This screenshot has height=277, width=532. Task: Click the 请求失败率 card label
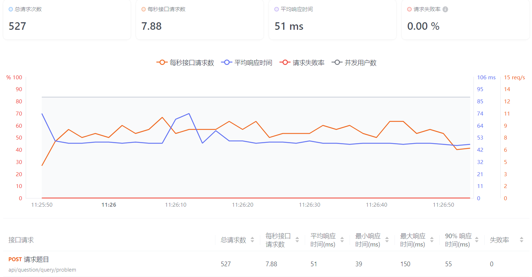(427, 9)
